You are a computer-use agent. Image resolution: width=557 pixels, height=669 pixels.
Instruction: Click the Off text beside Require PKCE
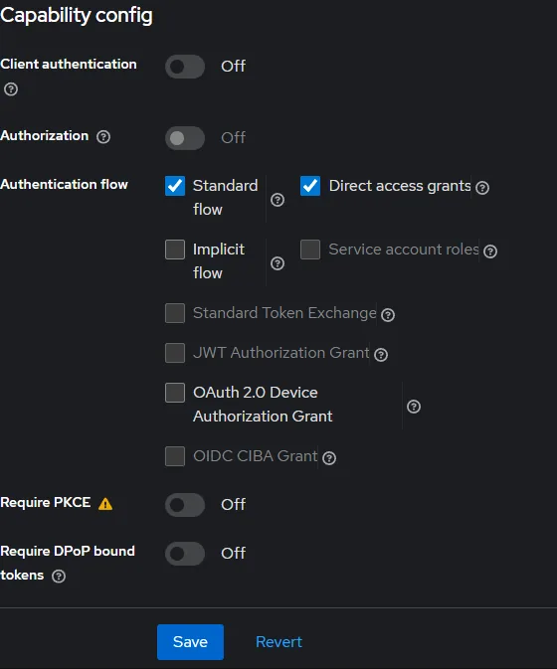click(233, 505)
